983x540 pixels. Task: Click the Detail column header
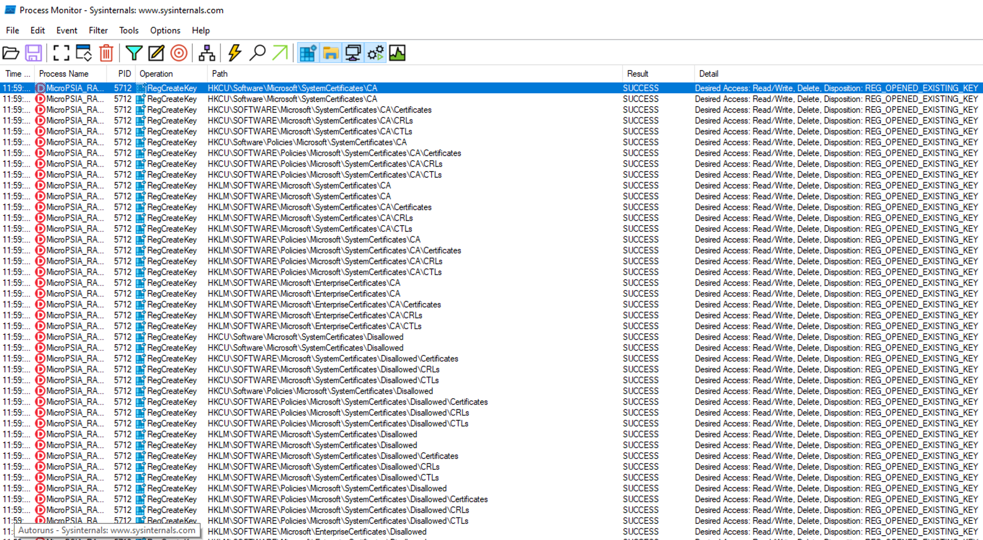pyautogui.click(x=838, y=74)
